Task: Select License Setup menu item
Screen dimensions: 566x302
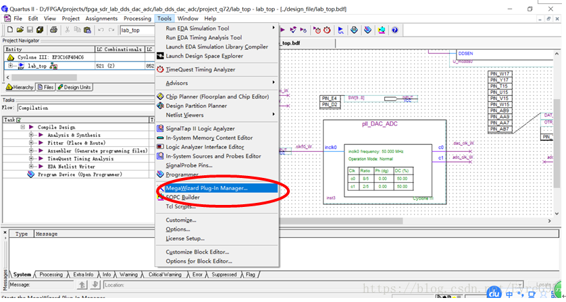Action: [217, 239]
